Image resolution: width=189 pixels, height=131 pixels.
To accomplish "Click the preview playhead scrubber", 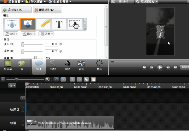I will point(112,61).
